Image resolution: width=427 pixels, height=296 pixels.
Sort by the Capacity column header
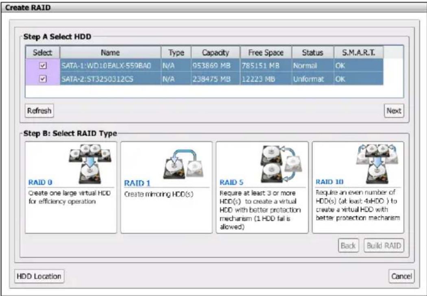[x=216, y=52]
